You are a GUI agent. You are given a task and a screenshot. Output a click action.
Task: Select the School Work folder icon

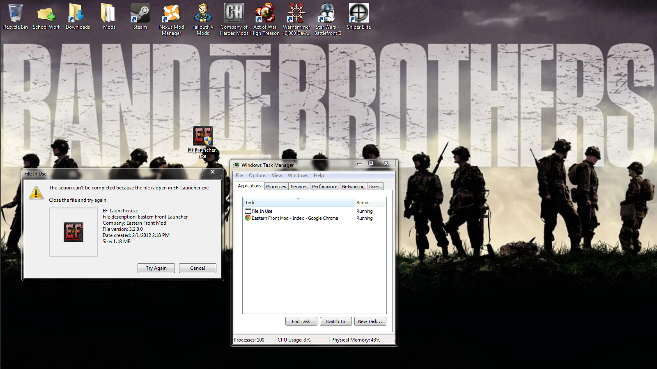tap(46, 17)
